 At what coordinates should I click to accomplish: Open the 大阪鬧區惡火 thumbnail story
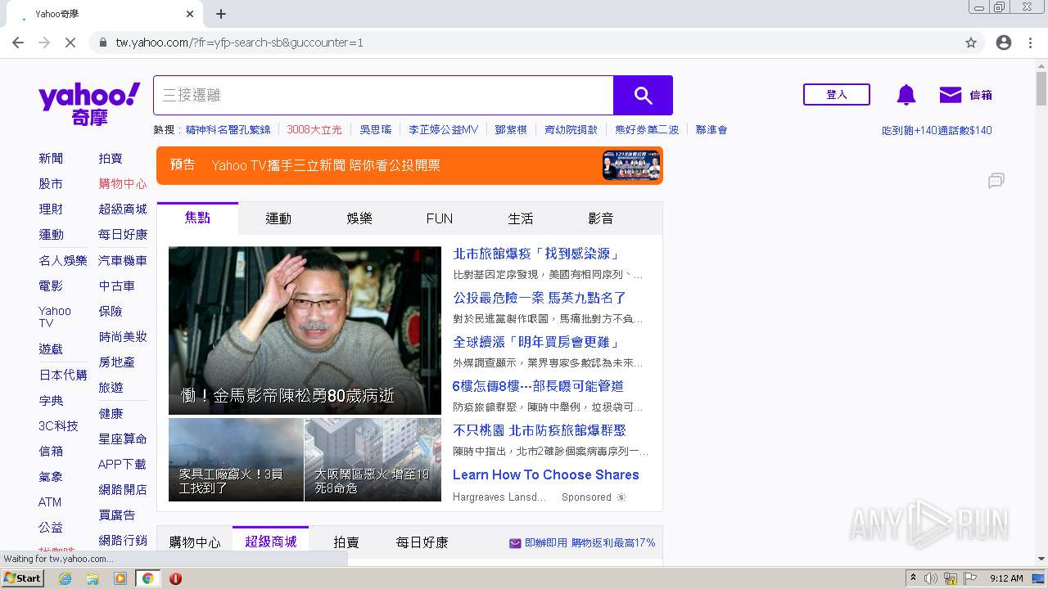click(373, 460)
